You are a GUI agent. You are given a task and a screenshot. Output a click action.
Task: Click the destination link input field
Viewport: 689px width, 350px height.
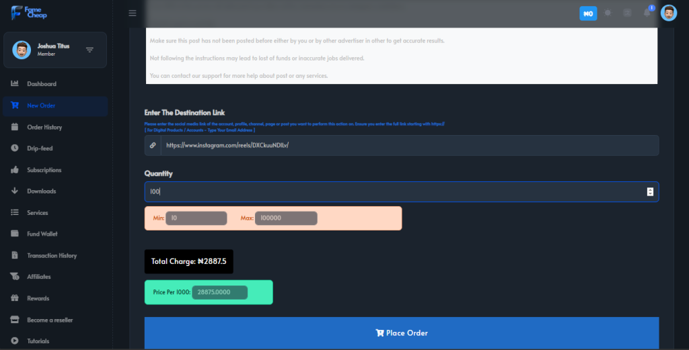coord(410,145)
